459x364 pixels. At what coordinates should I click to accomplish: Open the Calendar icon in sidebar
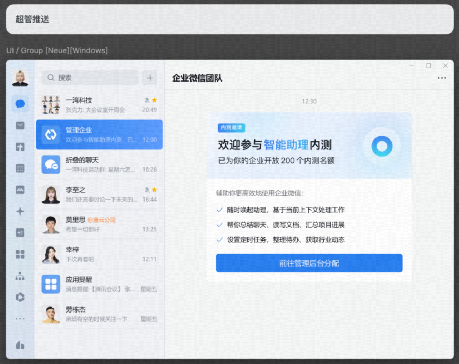20,168
